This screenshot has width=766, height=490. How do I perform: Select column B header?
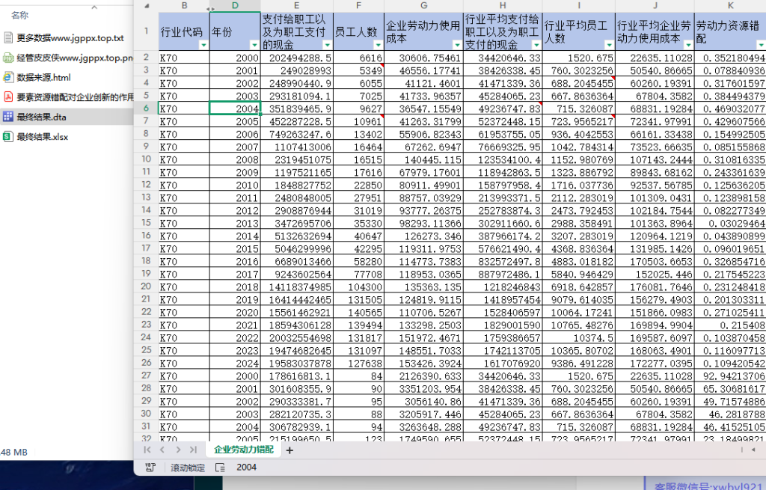click(x=184, y=6)
